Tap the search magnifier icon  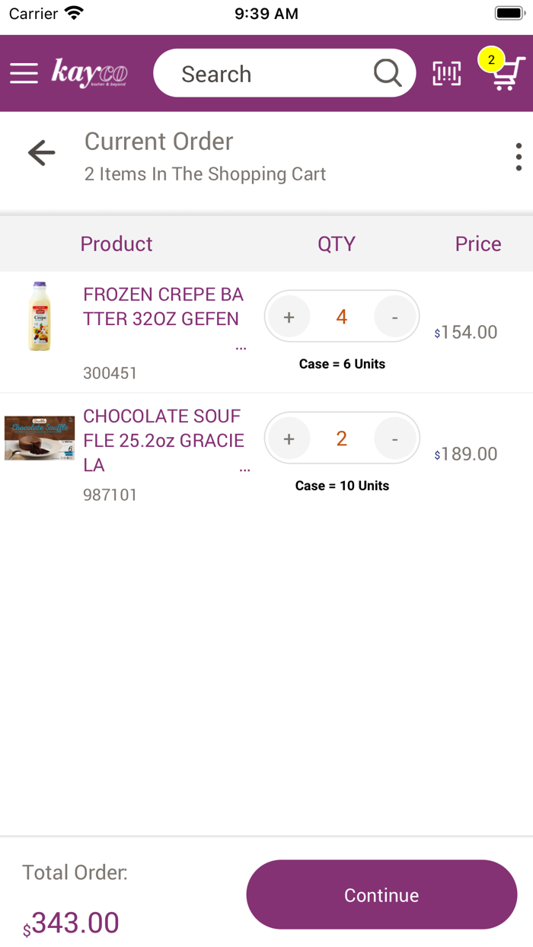(388, 73)
